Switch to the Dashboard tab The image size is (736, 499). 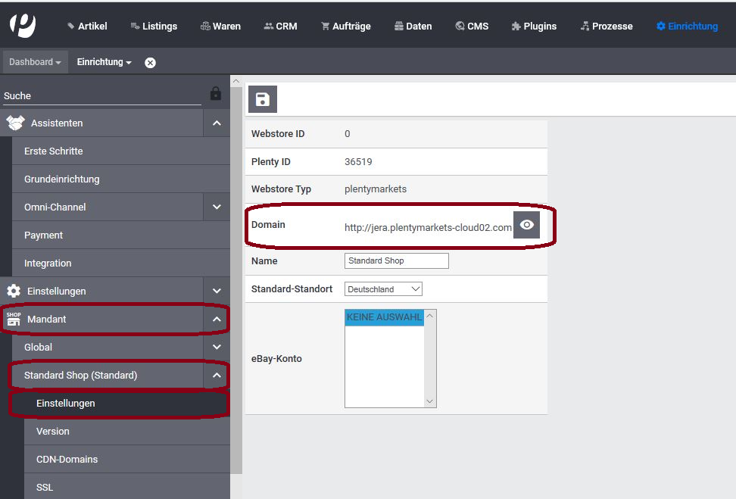pos(35,62)
